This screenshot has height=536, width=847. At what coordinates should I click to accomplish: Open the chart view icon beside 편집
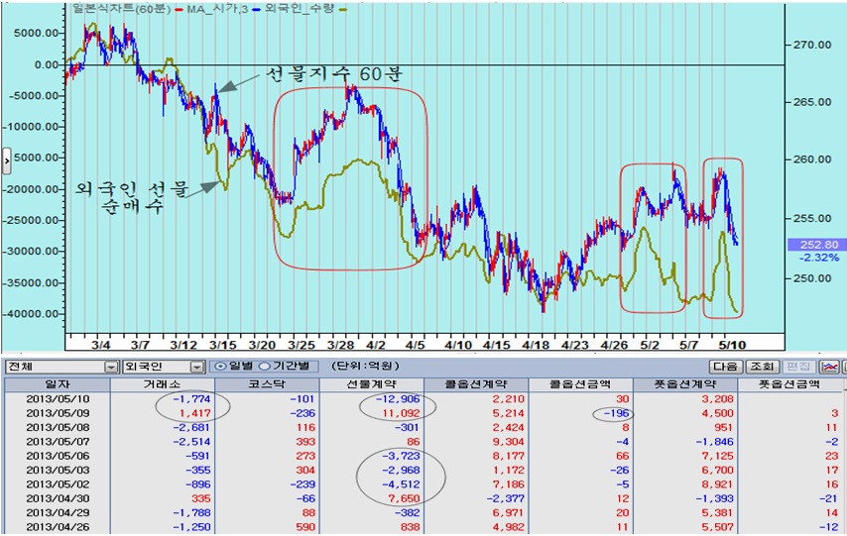(x=828, y=367)
